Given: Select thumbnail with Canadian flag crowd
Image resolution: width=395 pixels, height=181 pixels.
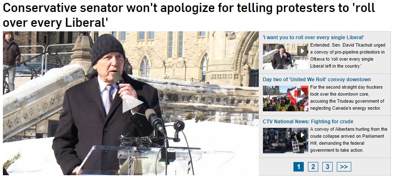Looking at the screenshot, I should (286, 99).
